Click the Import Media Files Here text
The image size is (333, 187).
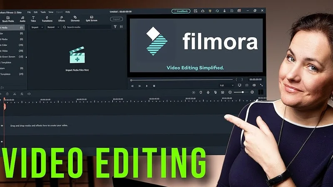77,70
